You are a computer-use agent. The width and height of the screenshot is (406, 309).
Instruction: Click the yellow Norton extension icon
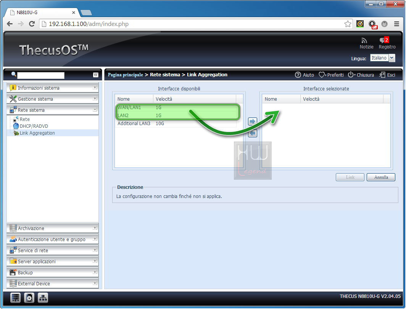pyautogui.click(x=360, y=24)
